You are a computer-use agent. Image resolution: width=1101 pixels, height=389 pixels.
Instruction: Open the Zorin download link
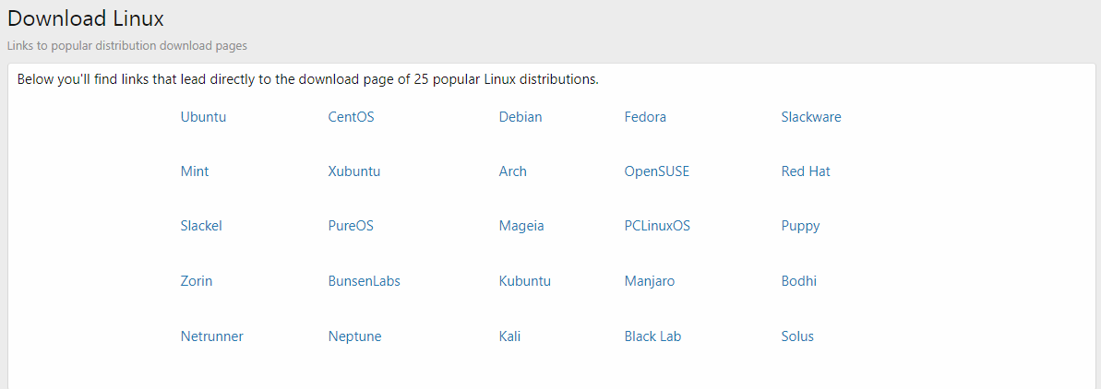(197, 281)
